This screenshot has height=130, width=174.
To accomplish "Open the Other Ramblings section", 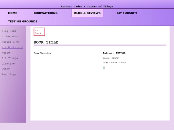I will pos(9,72).
